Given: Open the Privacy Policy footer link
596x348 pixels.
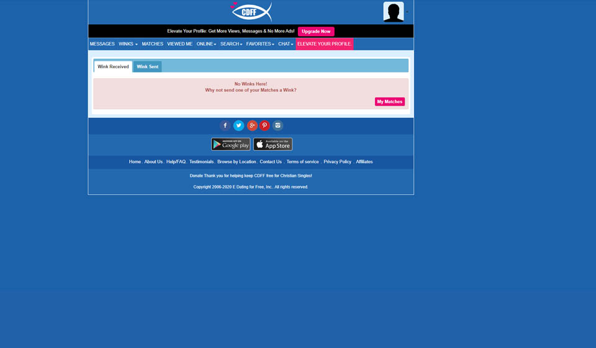Looking at the screenshot, I should [337, 162].
